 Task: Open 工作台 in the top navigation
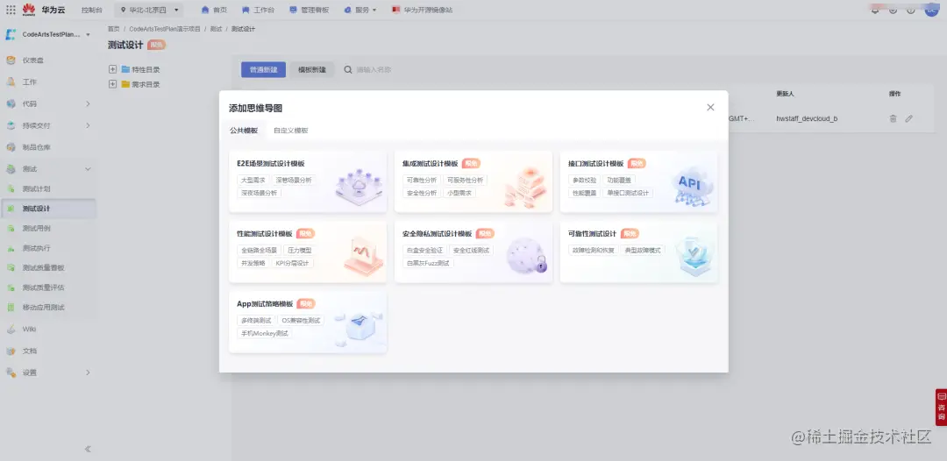258,11
